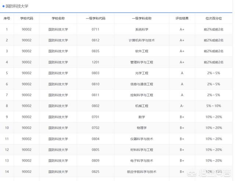The width and height of the screenshot is (235, 181).
Task: Select the 学校代码 column header
Action: [x=27, y=18]
